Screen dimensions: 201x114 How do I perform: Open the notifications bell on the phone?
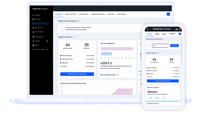point(180,29)
